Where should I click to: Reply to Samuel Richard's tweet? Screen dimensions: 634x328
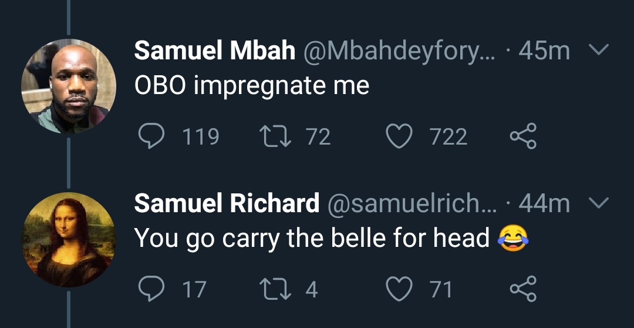tap(151, 289)
